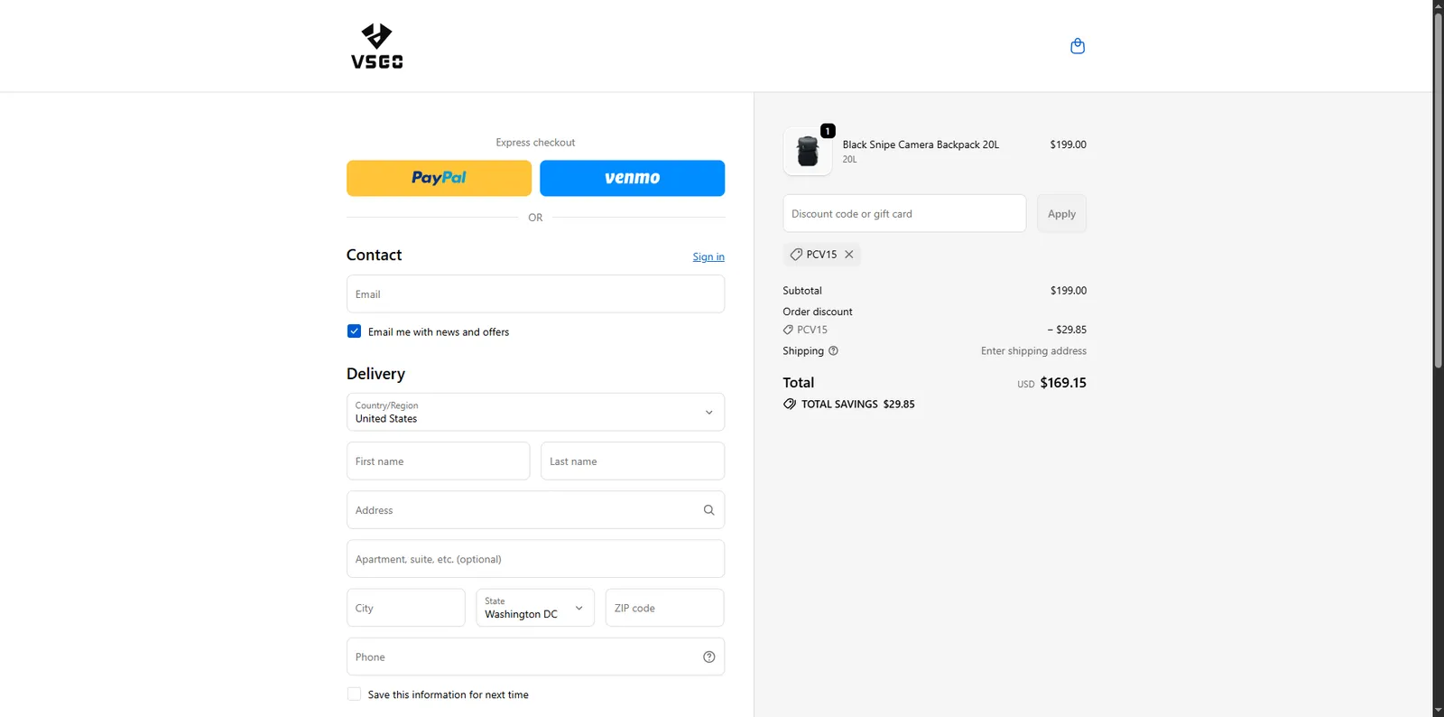Click the address search magnifier icon
This screenshot has height=717, width=1444.
[708, 510]
